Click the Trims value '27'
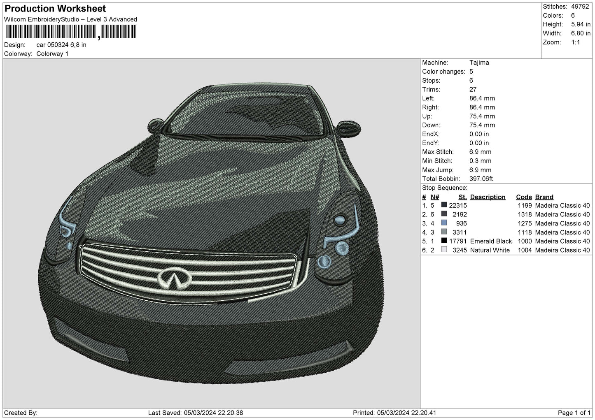The height and width of the screenshot is (420, 595). tap(473, 89)
